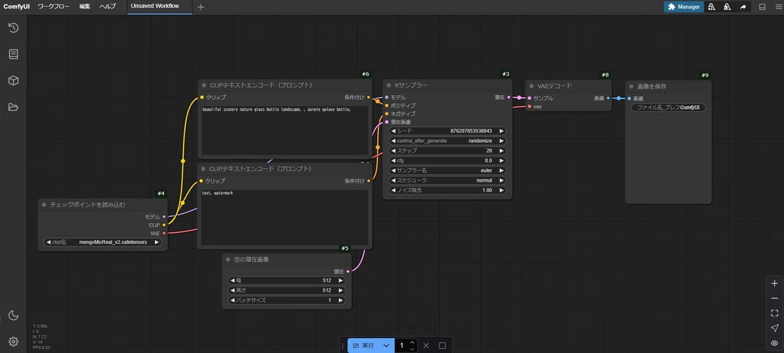Click the 潜在画像 input slot on Kサンプラー
784x353 pixels.
(387, 121)
